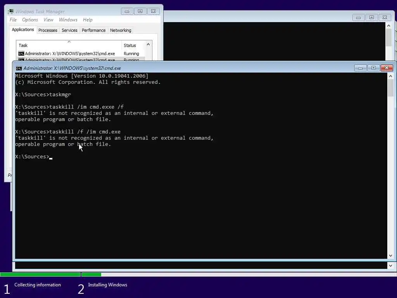
Task: Click the front cmd.exe window title text
Action: (x=72, y=68)
